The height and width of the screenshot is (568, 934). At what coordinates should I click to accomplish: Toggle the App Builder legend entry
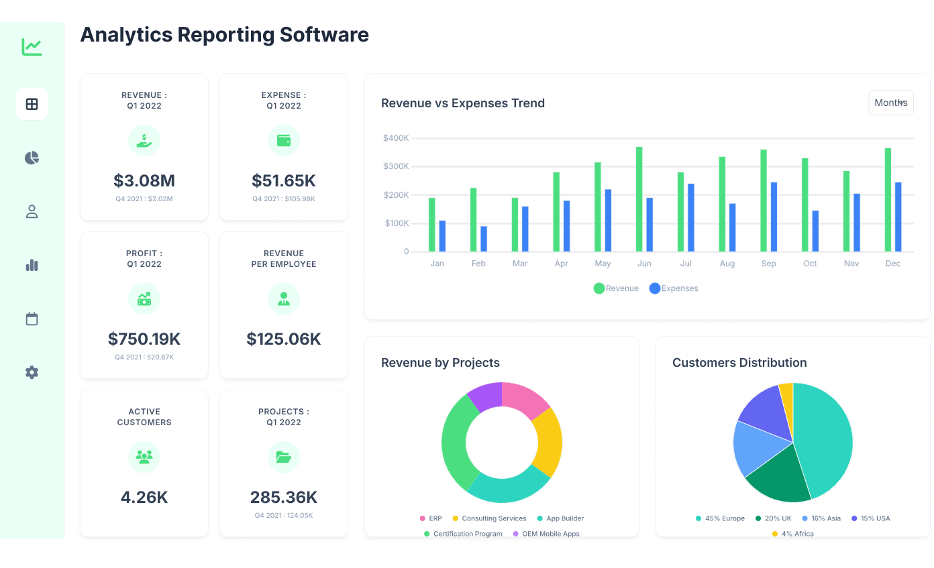tap(560, 518)
